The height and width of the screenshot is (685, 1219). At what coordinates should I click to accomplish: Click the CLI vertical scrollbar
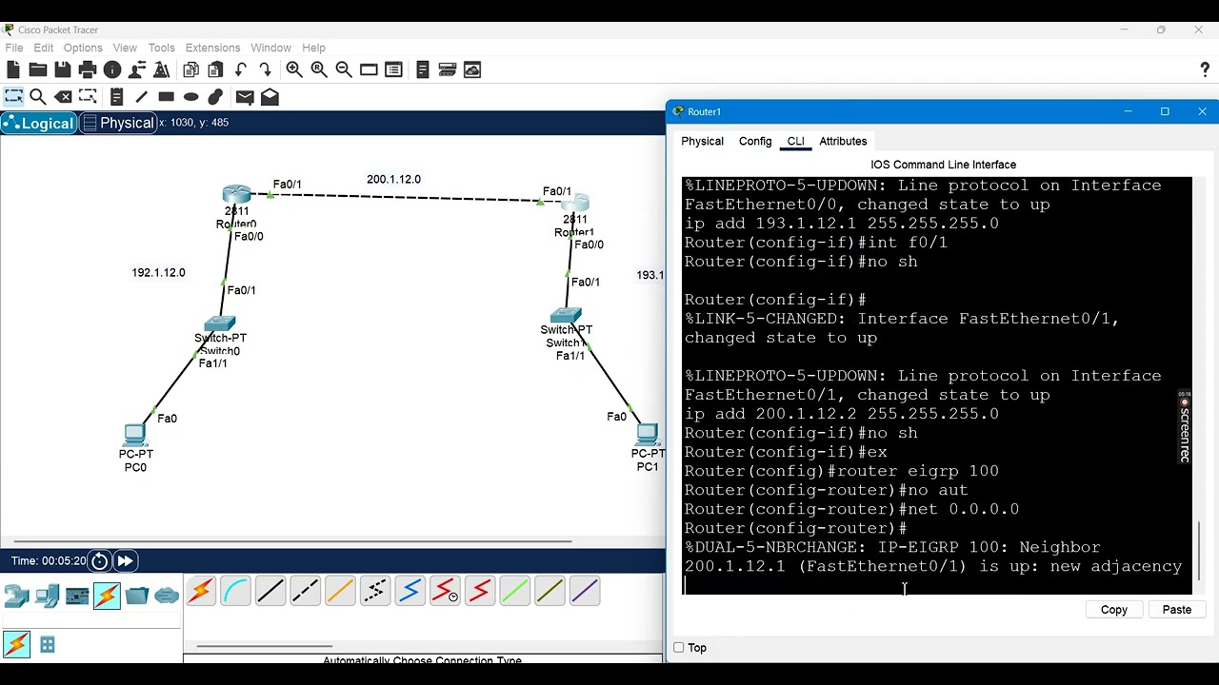pos(1199,550)
